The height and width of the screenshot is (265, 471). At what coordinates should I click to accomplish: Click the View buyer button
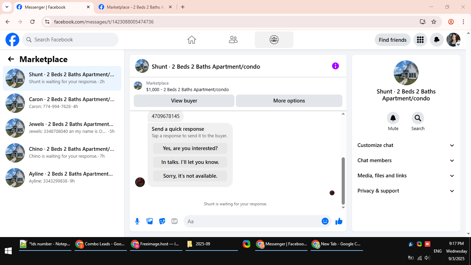184,101
